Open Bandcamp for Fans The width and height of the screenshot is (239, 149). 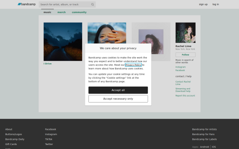(203, 134)
